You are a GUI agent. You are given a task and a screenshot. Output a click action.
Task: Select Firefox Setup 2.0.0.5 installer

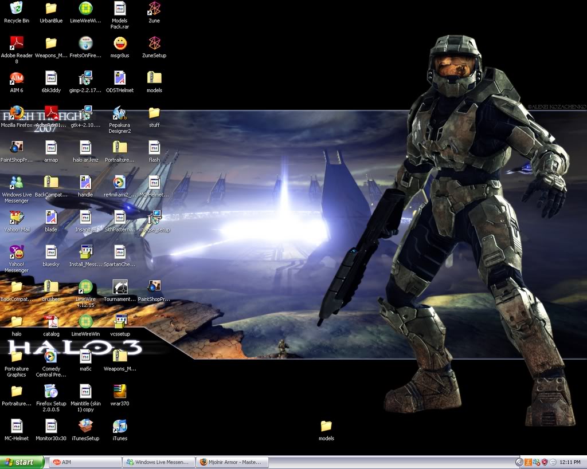click(51, 391)
